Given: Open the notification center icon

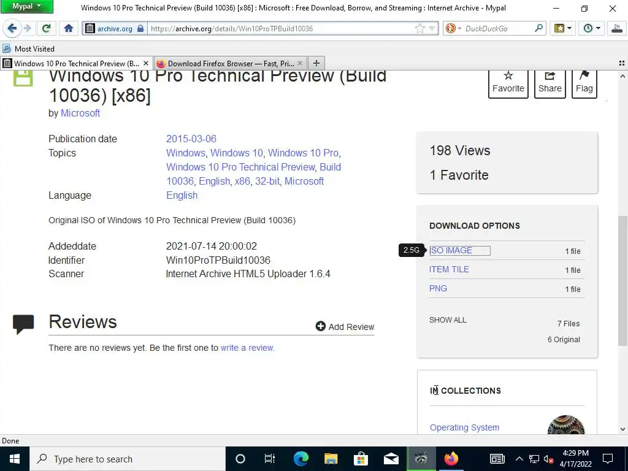Looking at the screenshot, I should [x=608, y=459].
